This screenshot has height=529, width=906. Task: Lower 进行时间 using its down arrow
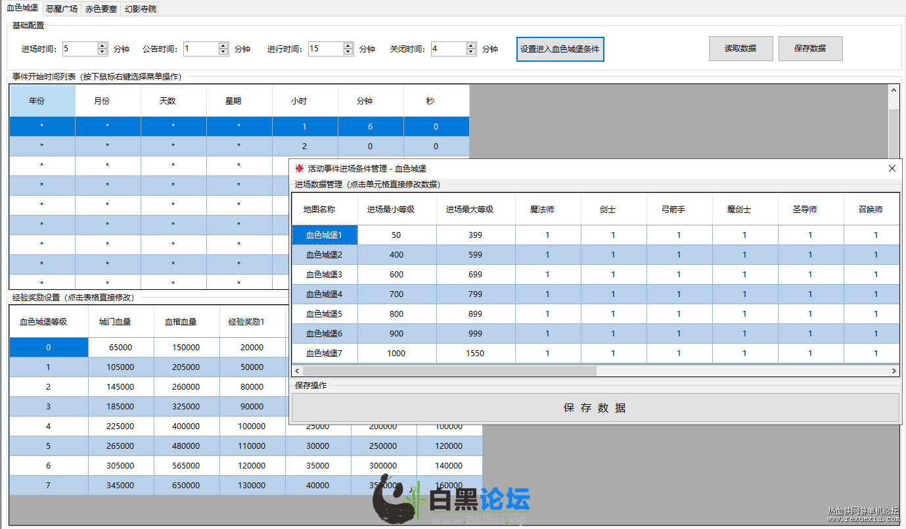click(x=348, y=52)
